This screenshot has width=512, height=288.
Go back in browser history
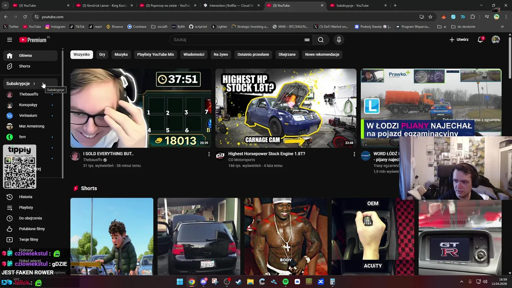click(6, 17)
